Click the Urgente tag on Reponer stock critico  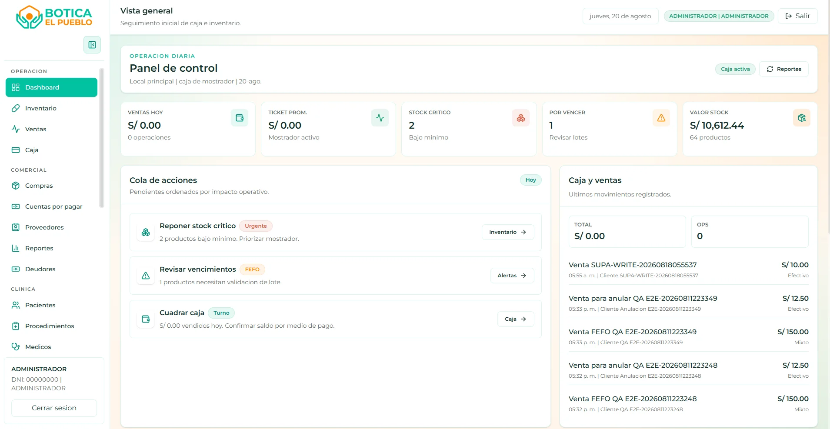pos(256,226)
